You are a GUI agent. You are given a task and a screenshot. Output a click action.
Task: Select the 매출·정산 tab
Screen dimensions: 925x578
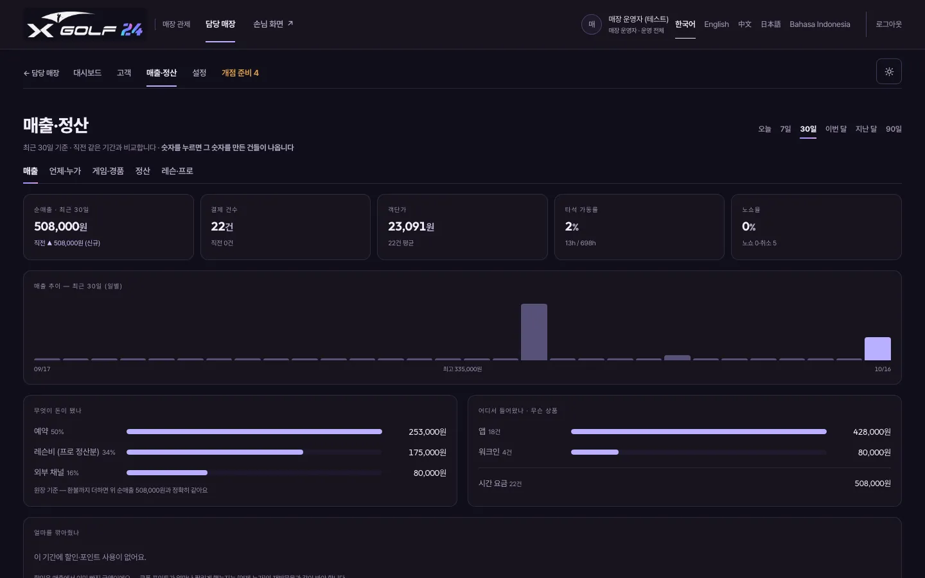(x=161, y=73)
